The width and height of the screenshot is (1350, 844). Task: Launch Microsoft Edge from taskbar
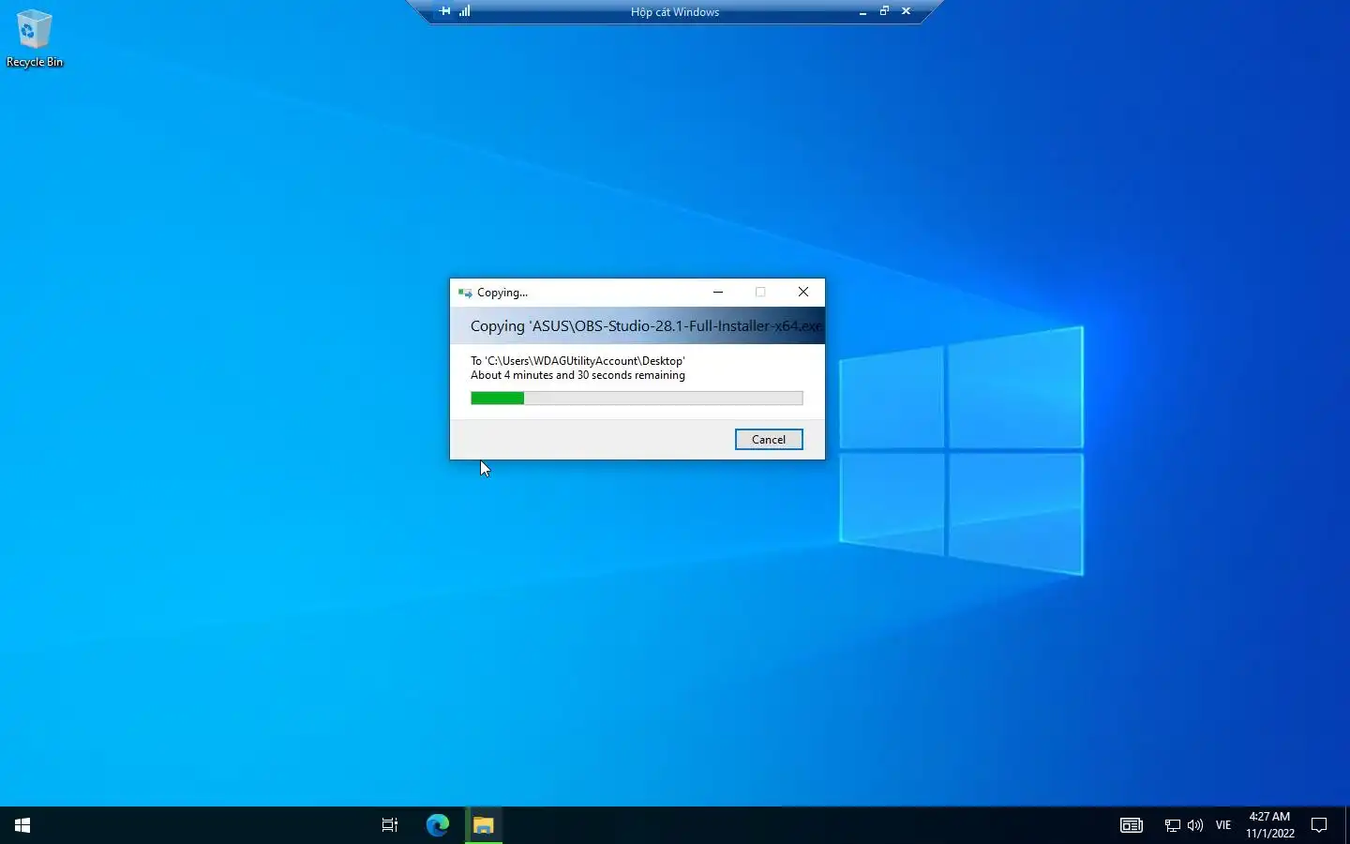click(x=438, y=825)
